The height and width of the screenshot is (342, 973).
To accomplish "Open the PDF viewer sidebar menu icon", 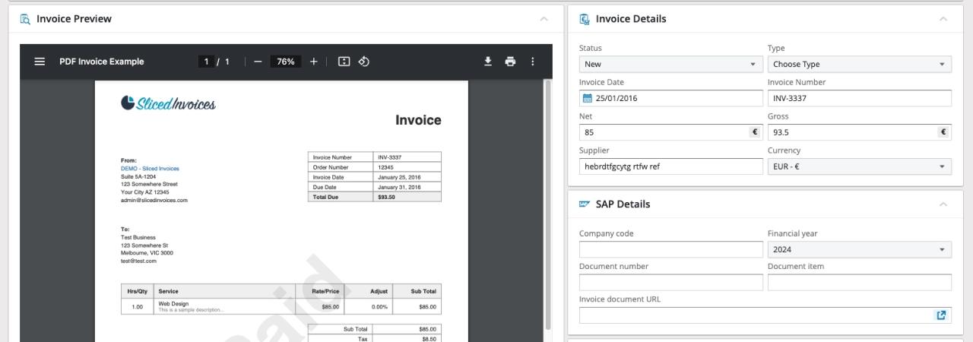I will pyautogui.click(x=40, y=62).
